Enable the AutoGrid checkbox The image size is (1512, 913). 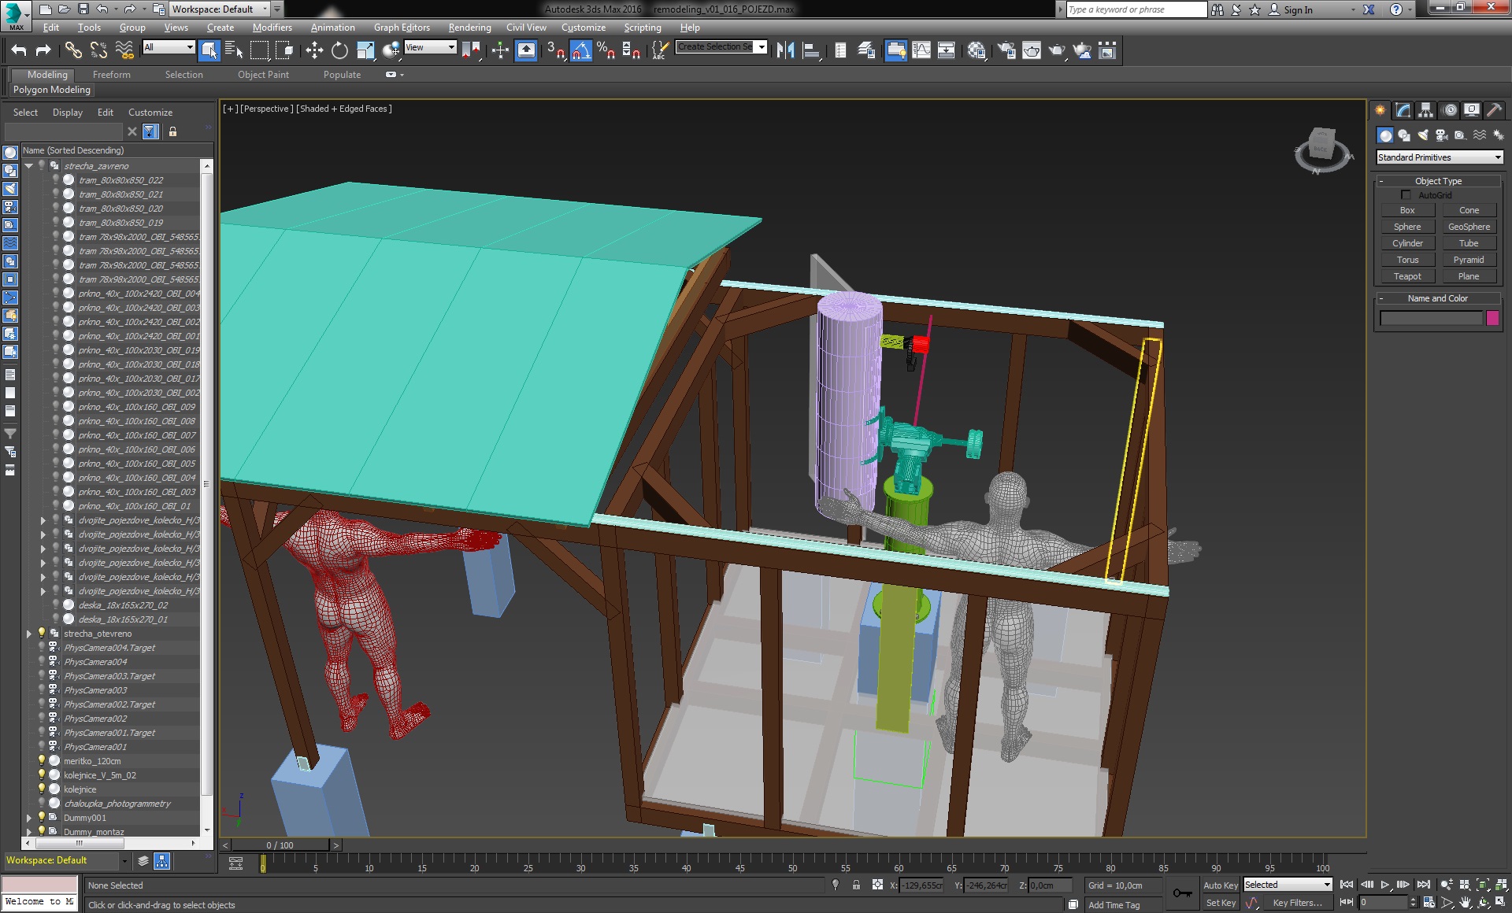[x=1406, y=195]
